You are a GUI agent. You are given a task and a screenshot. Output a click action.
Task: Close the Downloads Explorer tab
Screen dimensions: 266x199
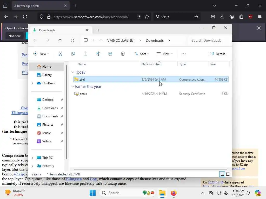click(87, 30)
